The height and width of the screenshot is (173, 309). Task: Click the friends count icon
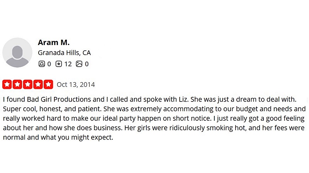[42, 64]
